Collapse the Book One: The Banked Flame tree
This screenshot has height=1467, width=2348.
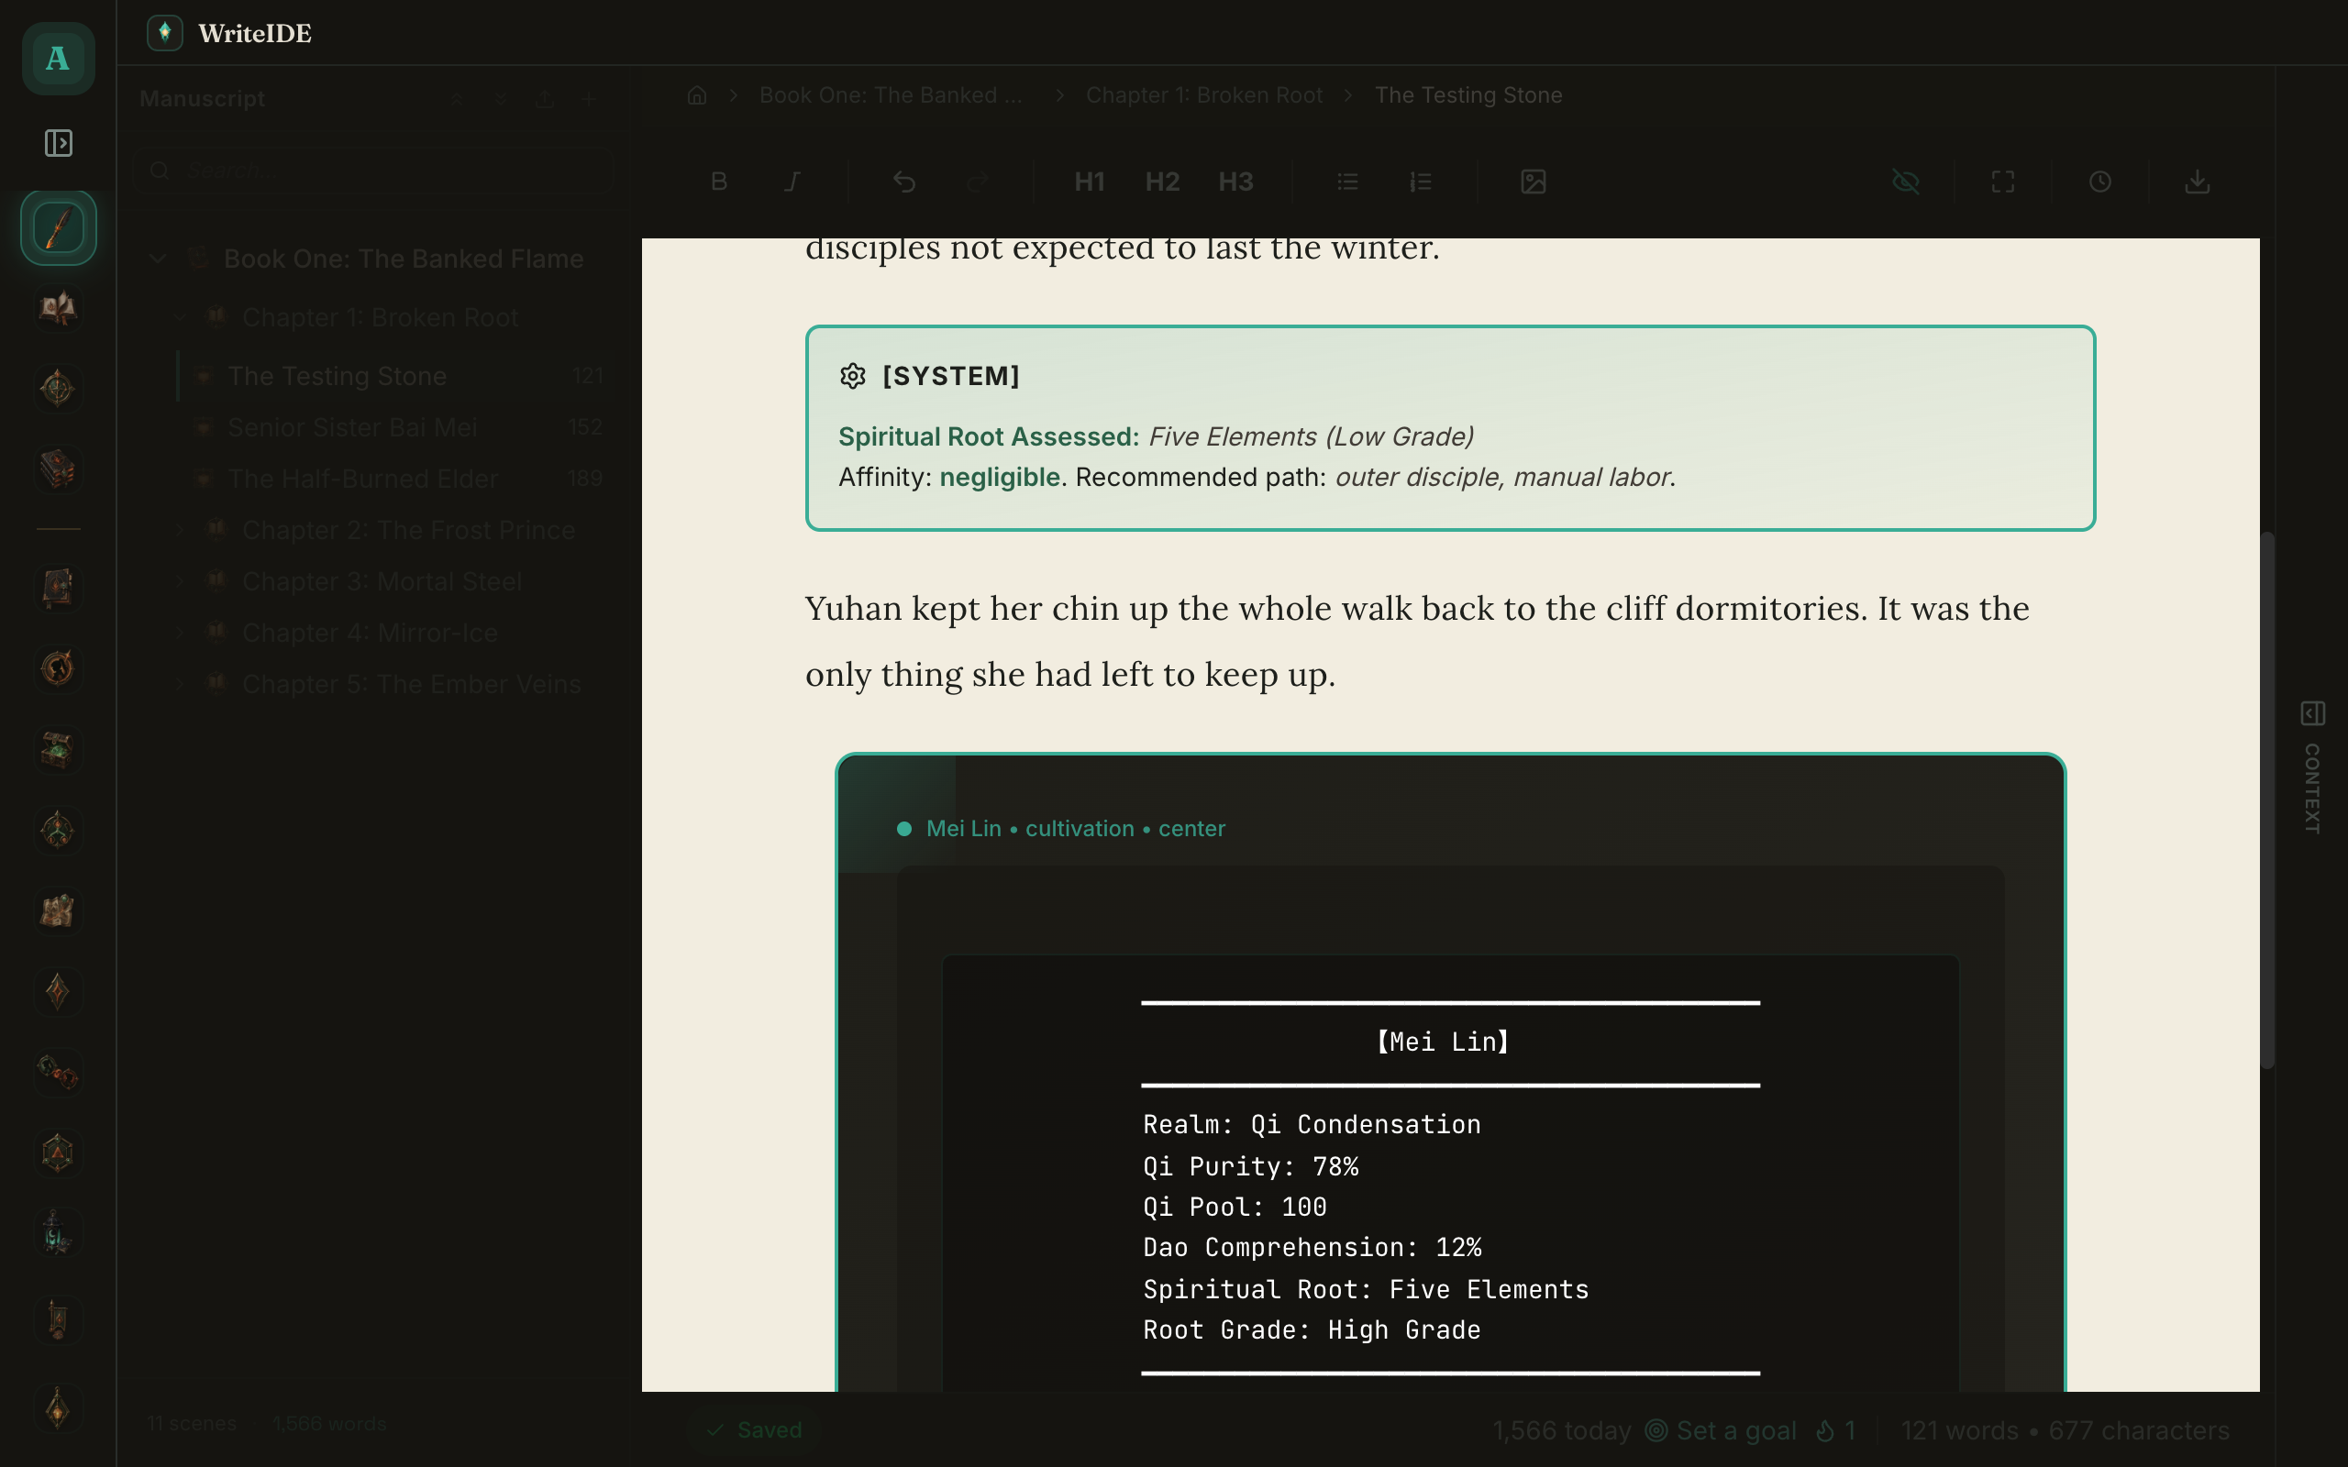click(x=158, y=258)
